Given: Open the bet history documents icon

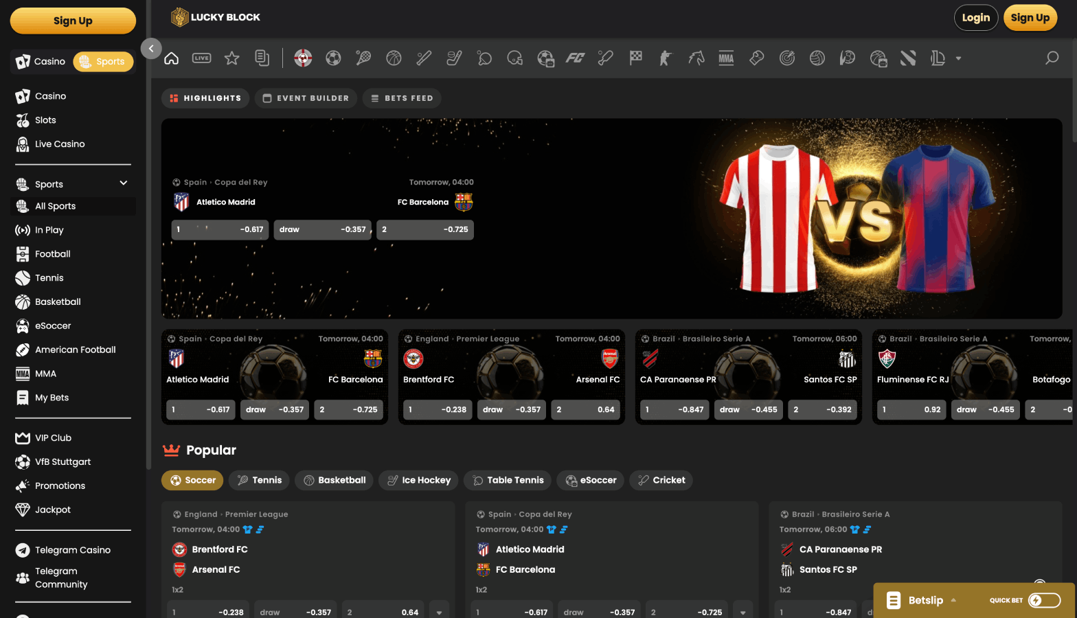Looking at the screenshot, I should 262,58.
